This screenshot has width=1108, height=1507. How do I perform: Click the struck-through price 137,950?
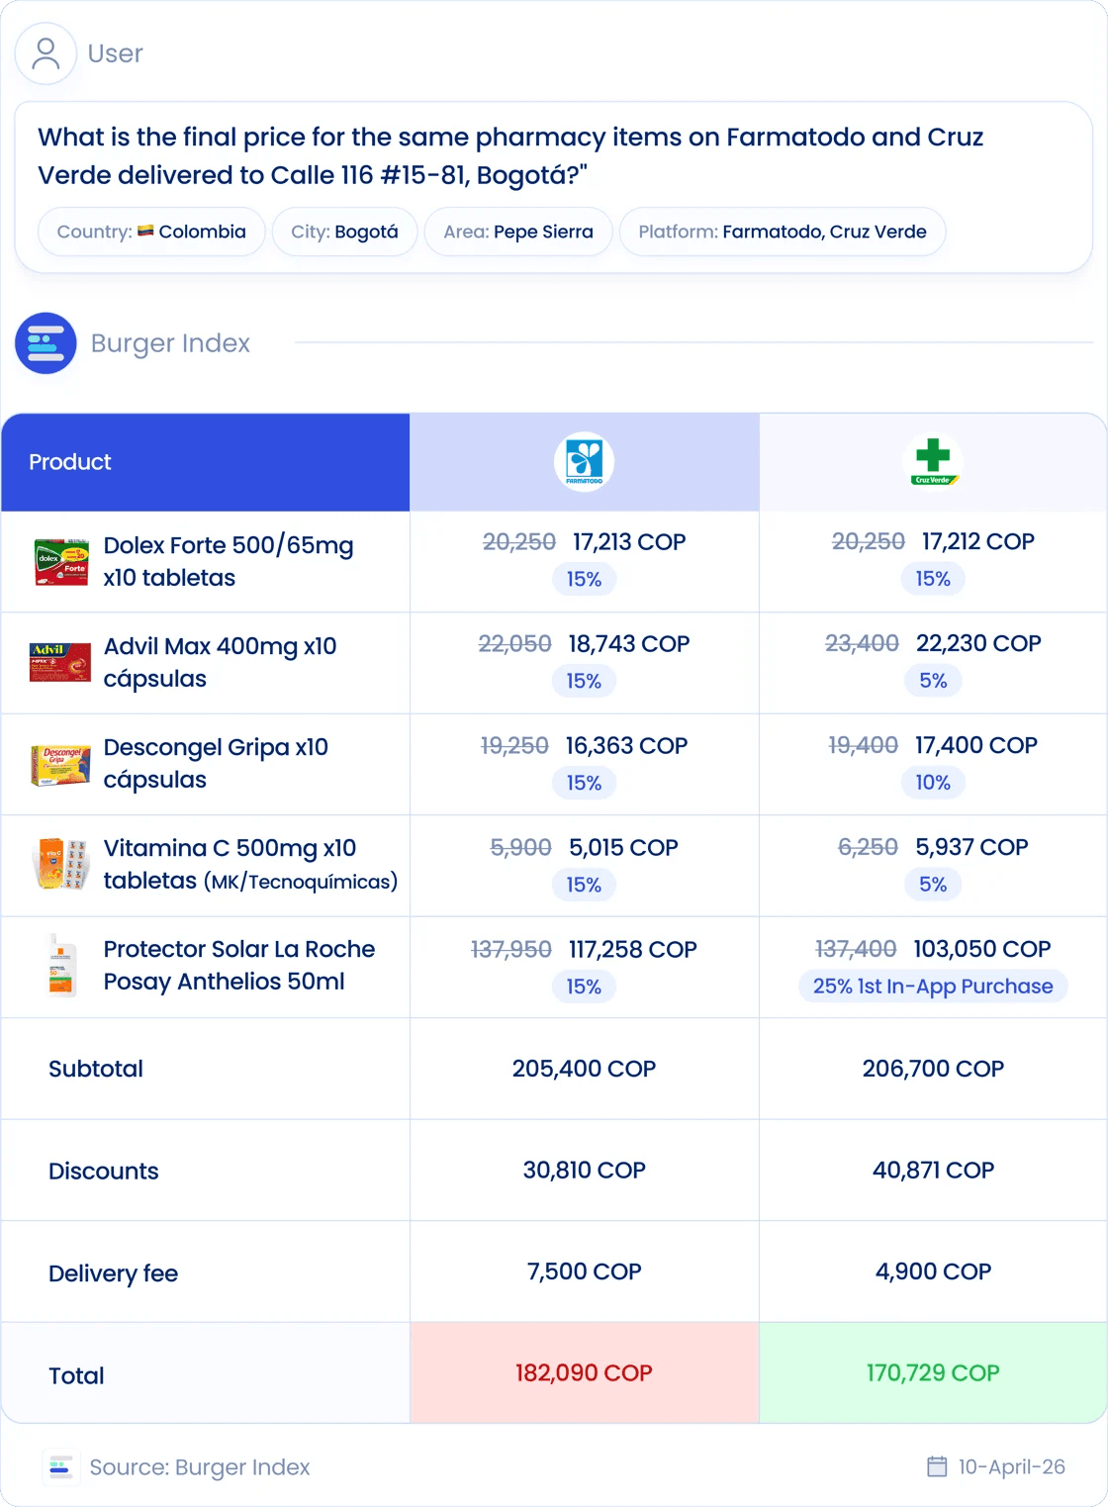[511, 950]
